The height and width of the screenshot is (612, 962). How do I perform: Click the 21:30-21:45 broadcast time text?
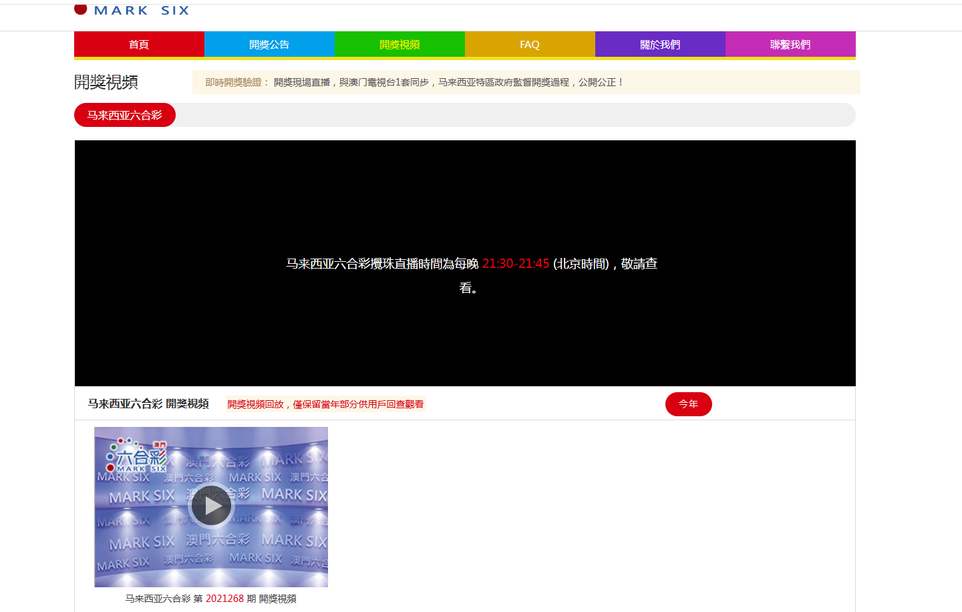point(516,264)
